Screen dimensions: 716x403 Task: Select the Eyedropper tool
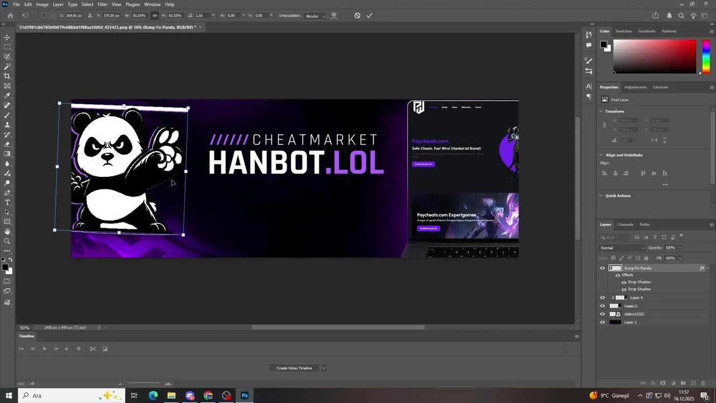pos(7,96)
